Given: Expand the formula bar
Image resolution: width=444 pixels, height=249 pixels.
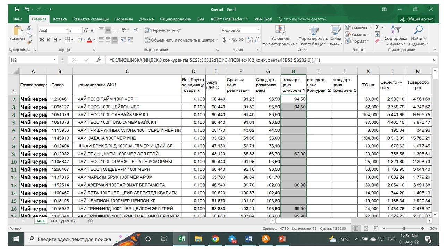Looking at the screenshot, I should pyautogui.click(x=435, y=60).
